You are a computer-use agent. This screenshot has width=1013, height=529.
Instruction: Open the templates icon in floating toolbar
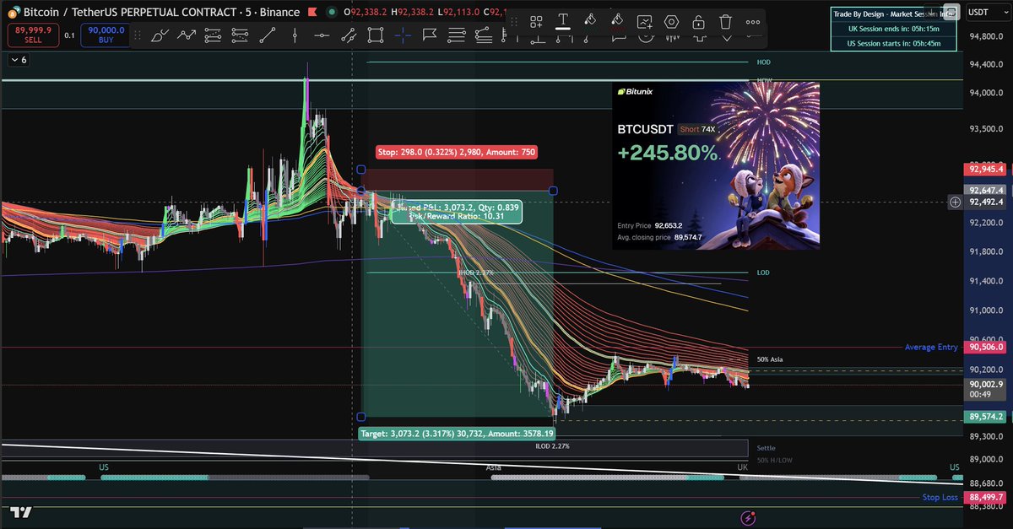point(536,21)
